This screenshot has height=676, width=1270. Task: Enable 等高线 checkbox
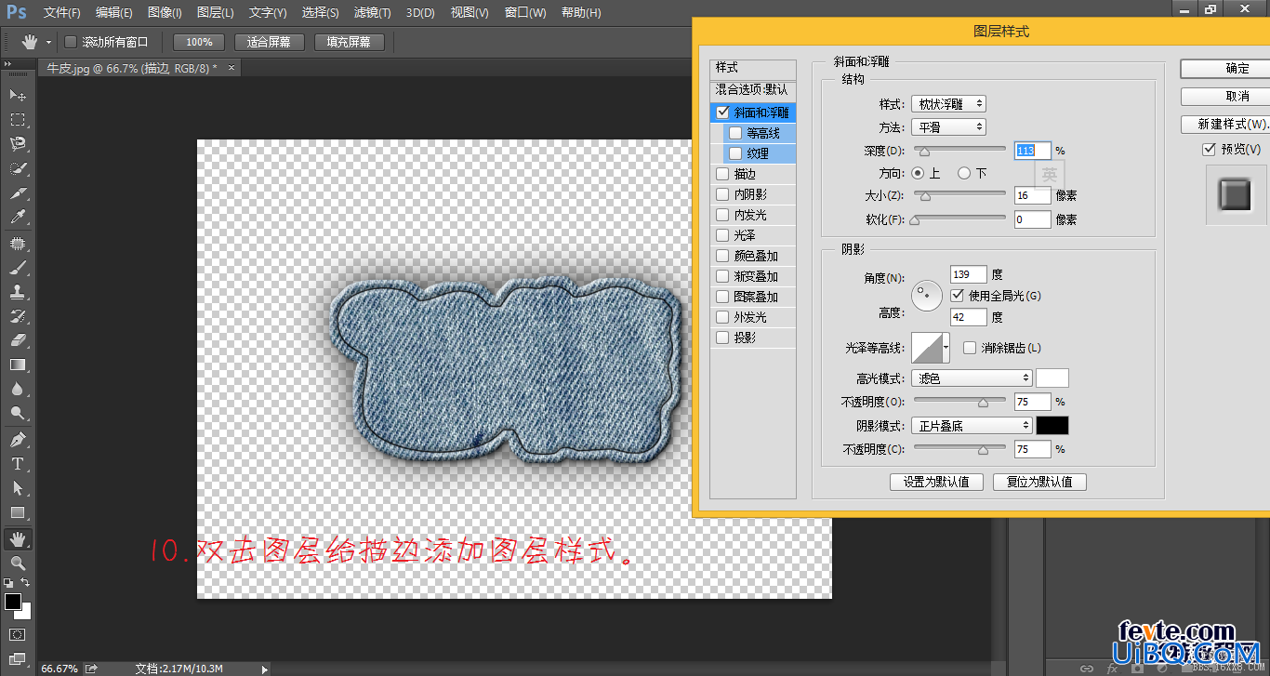(x=735, y=133)
